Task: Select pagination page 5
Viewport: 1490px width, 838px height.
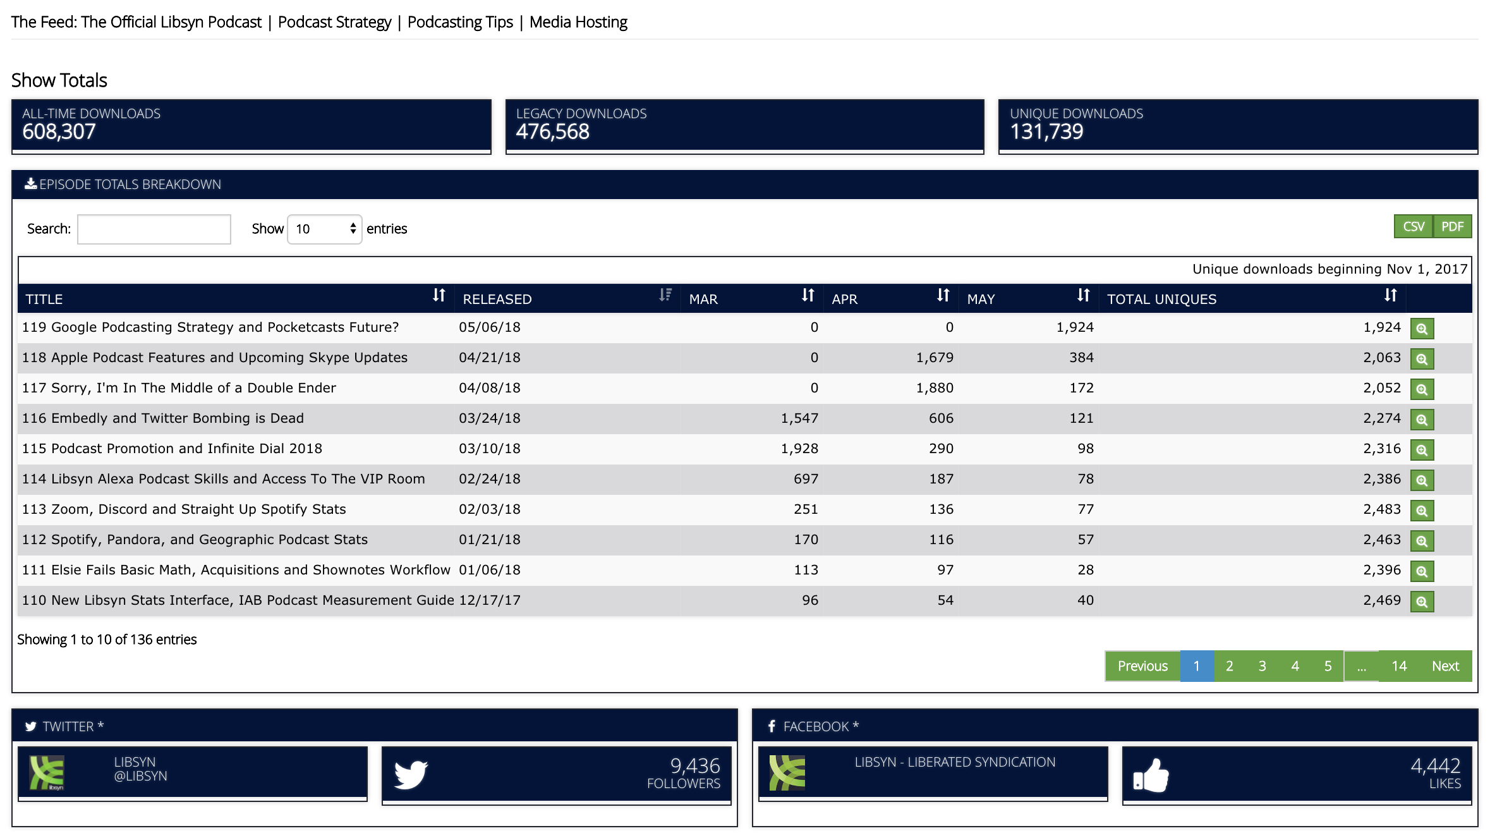Action: [x=1328, y=666]
